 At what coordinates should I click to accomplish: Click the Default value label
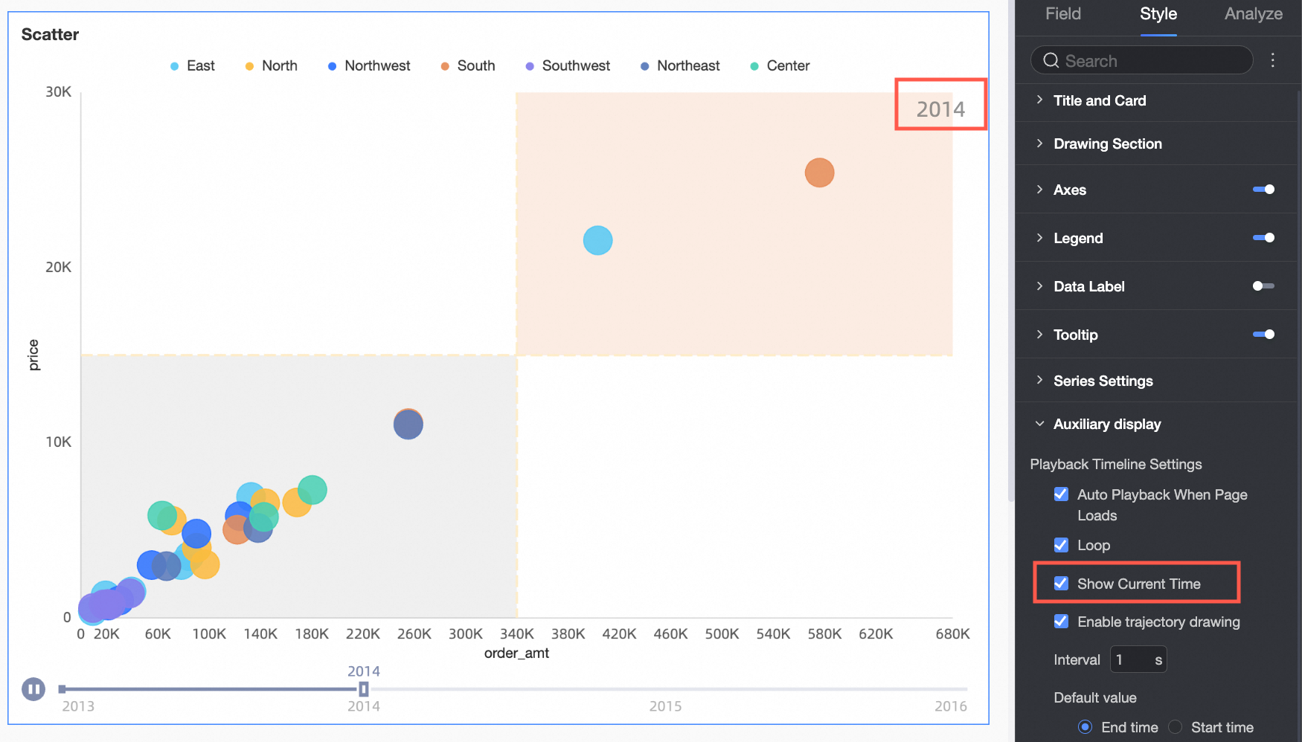[1095, 697]
